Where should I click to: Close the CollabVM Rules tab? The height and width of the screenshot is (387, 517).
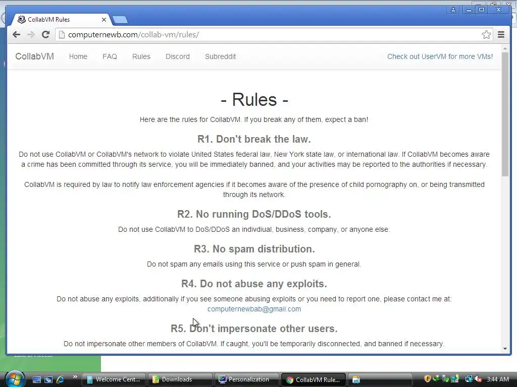tap(104, 20)
